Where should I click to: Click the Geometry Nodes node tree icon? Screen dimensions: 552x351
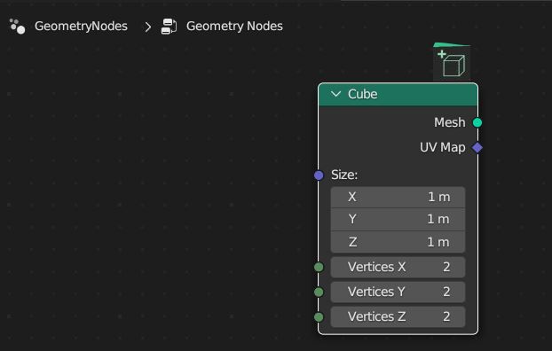point(169,27)
